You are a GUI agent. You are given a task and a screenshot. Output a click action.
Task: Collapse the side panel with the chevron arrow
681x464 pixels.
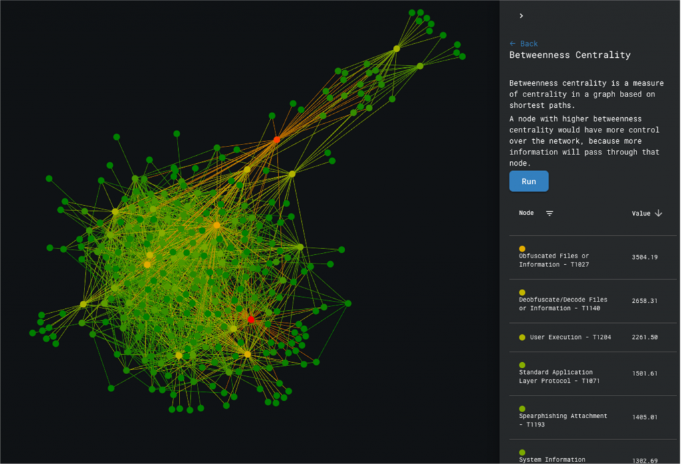[x=521, y=16]
